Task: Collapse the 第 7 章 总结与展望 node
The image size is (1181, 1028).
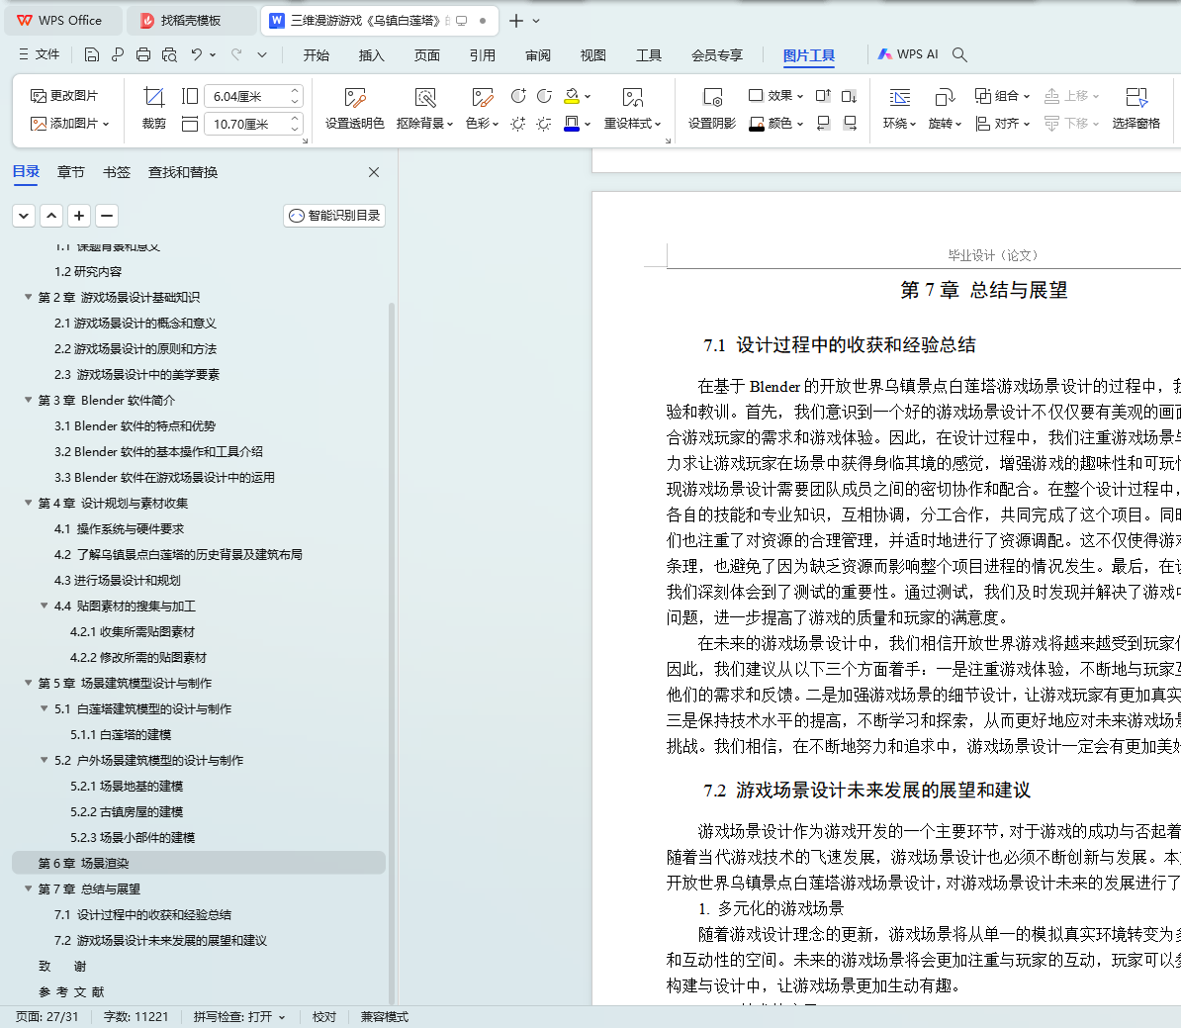Action: (28, 888)
